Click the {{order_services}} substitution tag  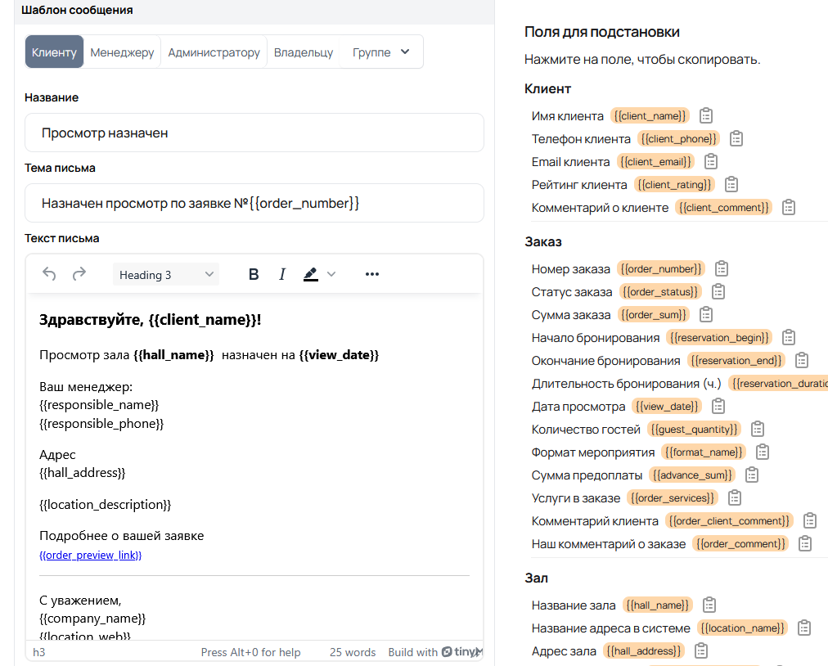pos(673,497)
